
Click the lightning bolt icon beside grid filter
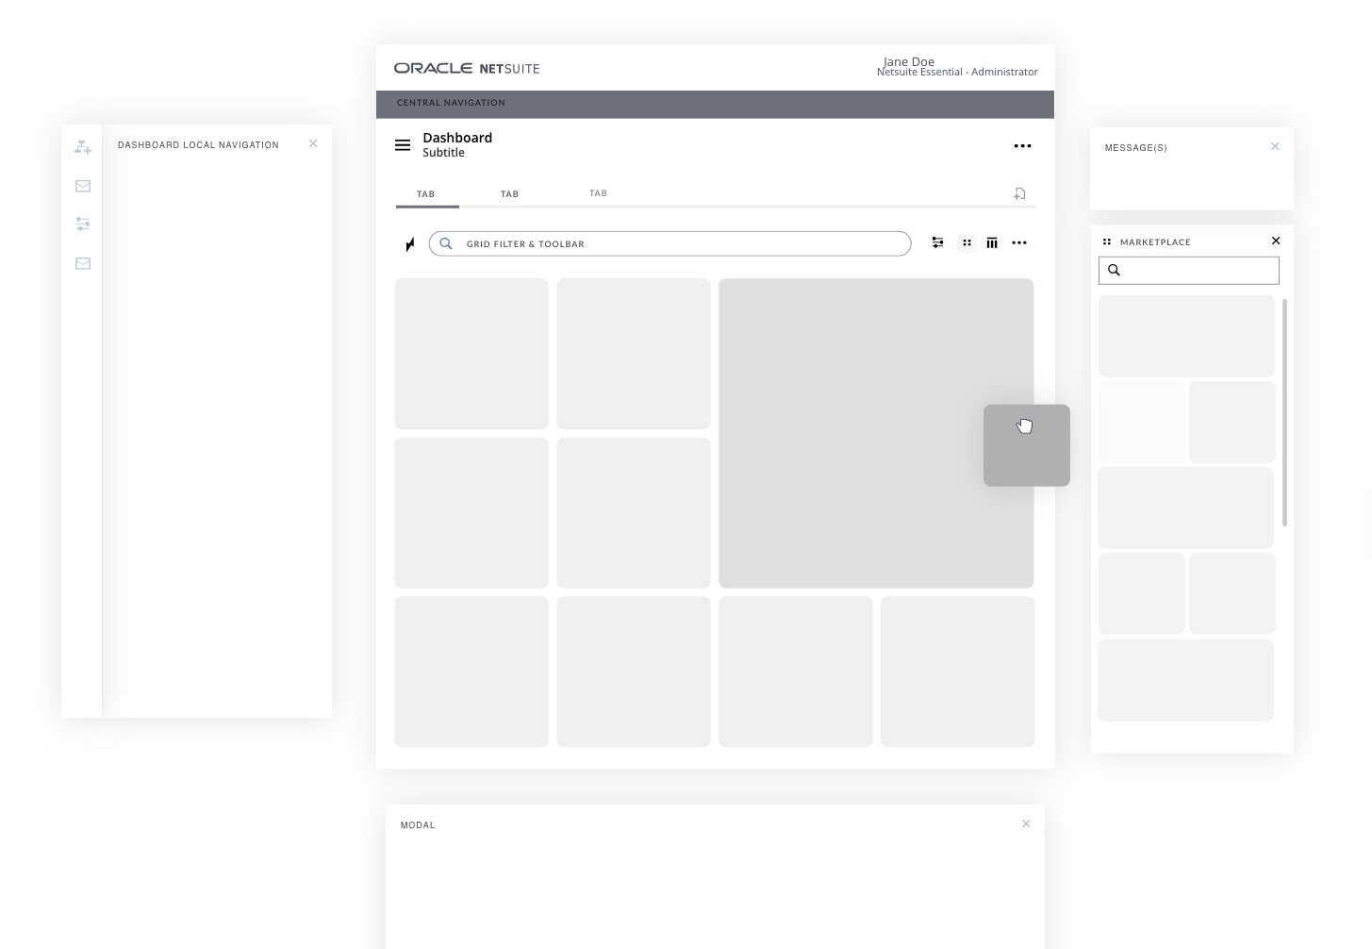click(410, 244)
